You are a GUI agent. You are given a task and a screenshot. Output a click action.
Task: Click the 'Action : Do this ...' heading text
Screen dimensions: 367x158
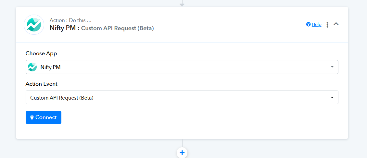[70, 20]
